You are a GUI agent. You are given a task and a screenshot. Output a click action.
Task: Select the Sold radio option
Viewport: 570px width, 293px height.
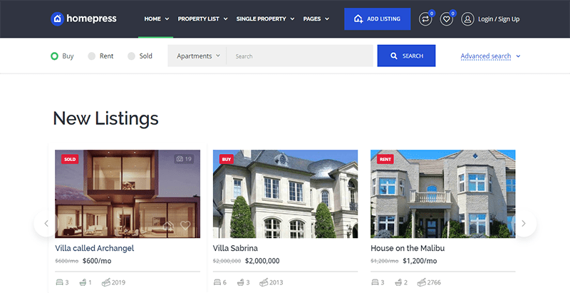[x=131, y=56]
